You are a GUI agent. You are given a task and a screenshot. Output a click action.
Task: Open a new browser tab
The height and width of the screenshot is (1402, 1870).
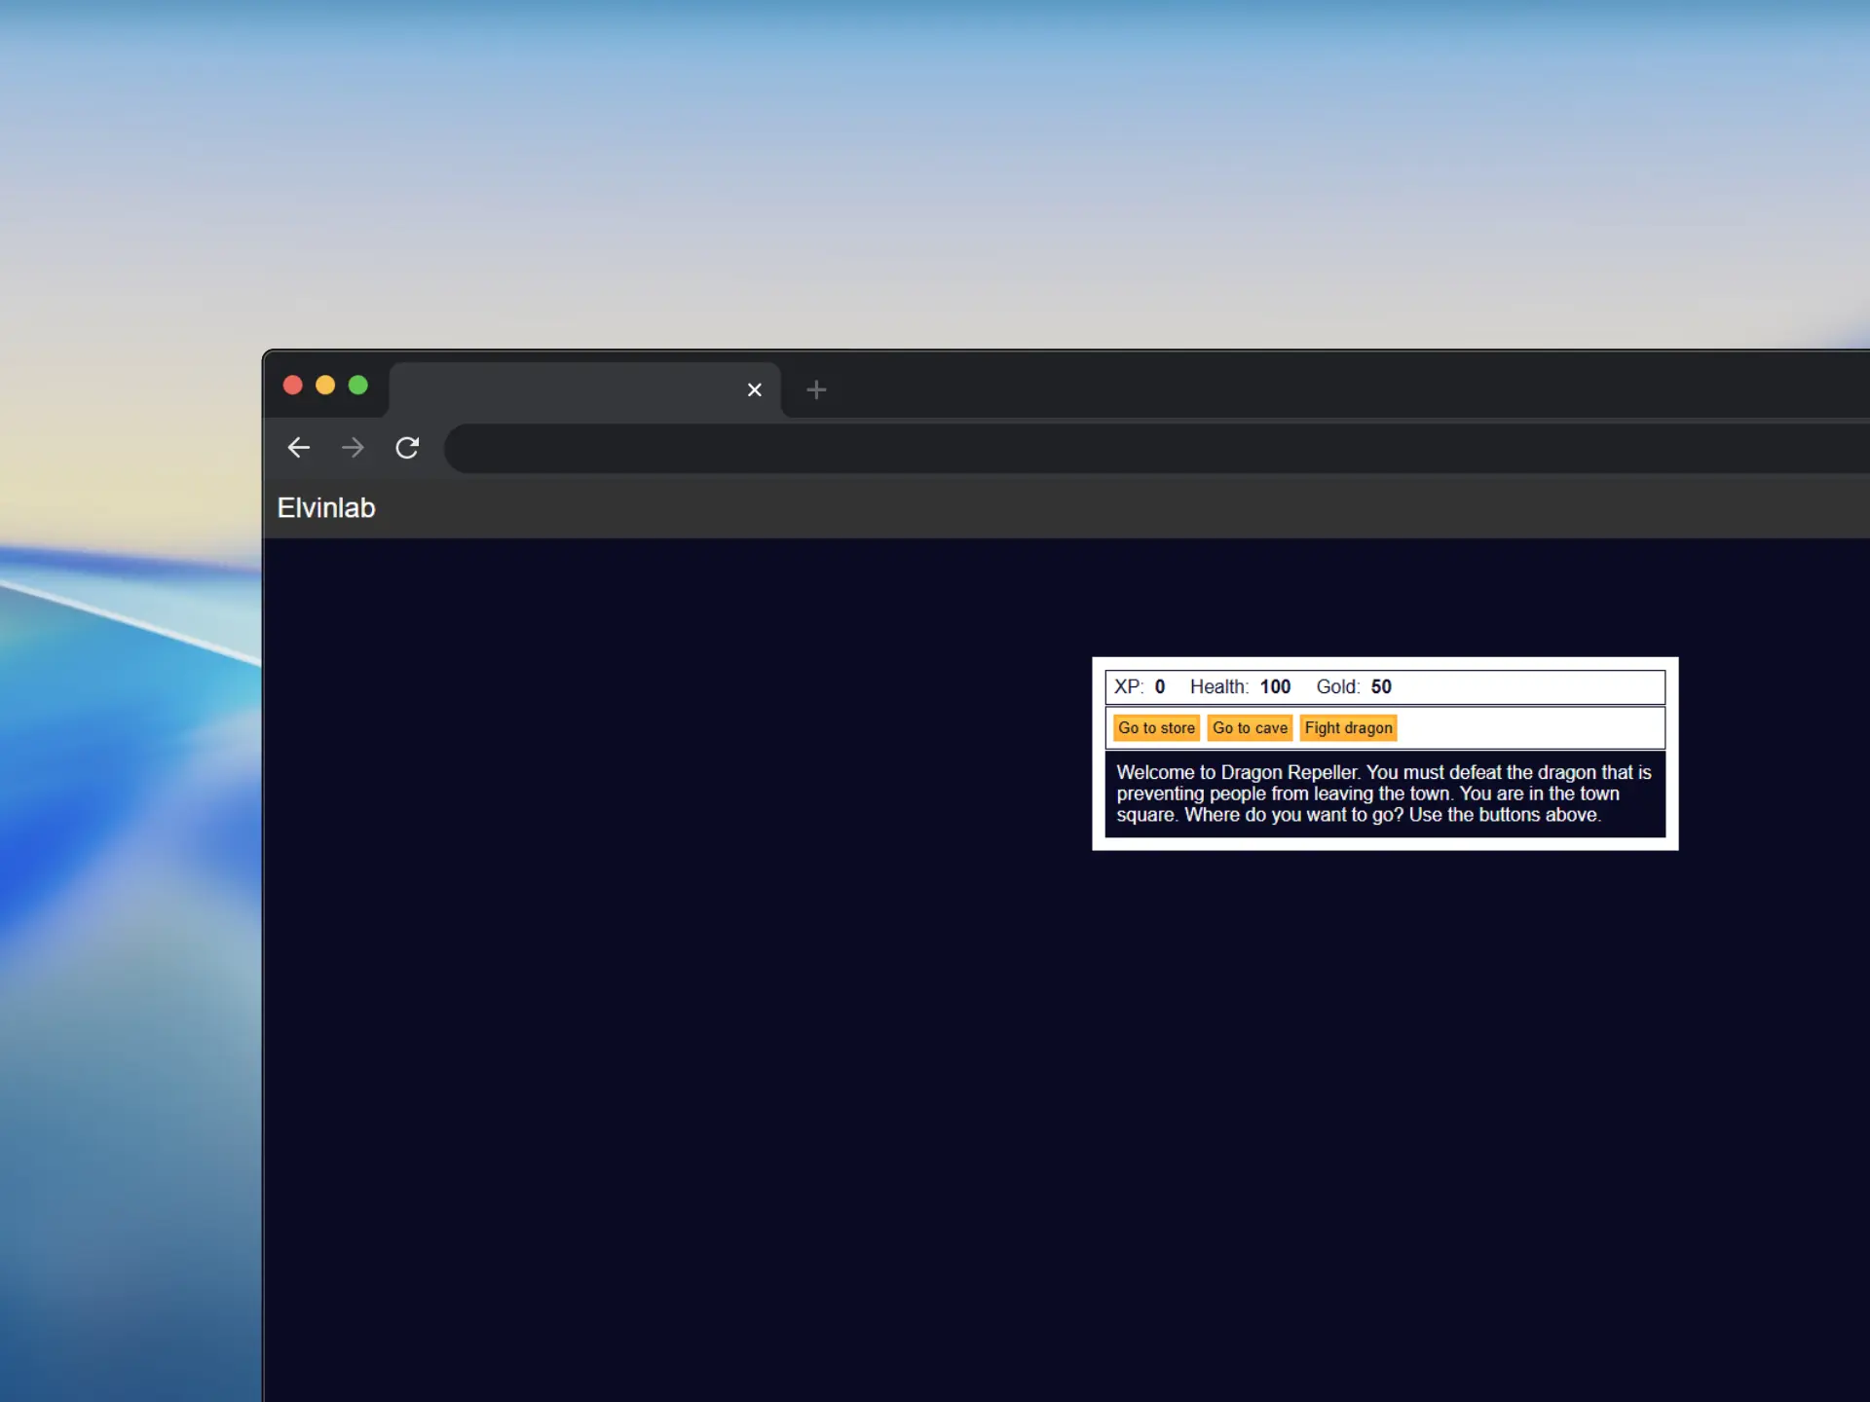point(815,389)
